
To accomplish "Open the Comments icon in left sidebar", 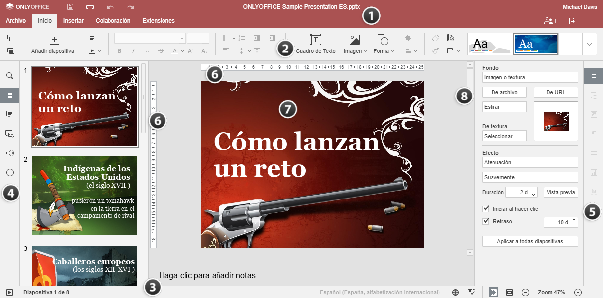I will (x=10, y=114).
